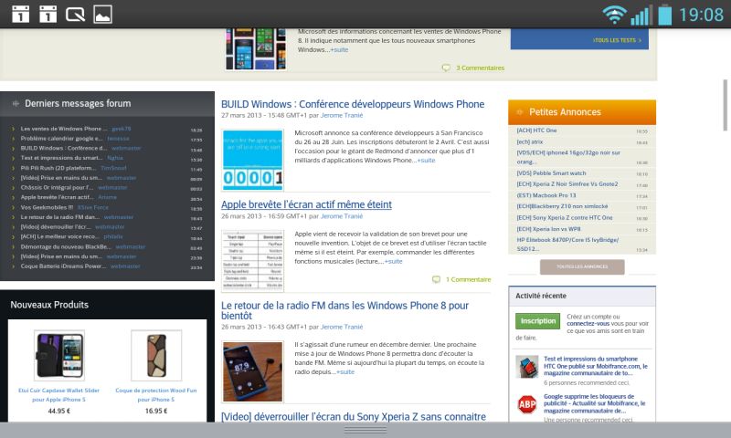Image resolution: width=731 pixels, height=438 pixels.
Task: Click the arrow bullet before Coque Batterie iDreams Power
Action: click(x=13, y=266)
